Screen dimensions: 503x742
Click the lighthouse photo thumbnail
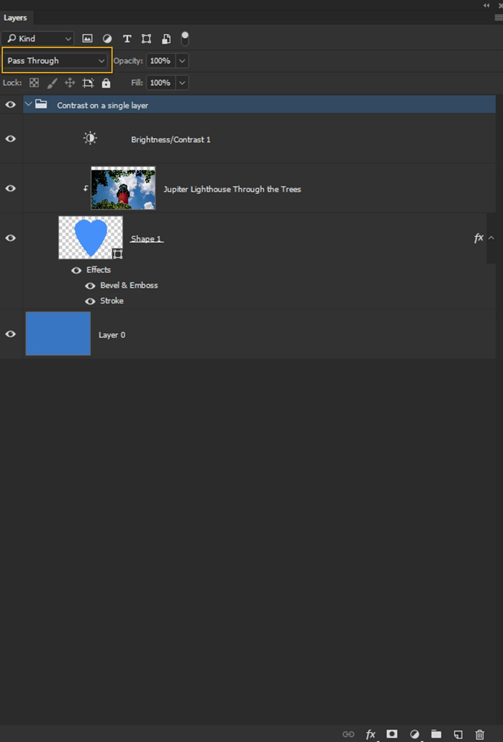pos(123,188)
